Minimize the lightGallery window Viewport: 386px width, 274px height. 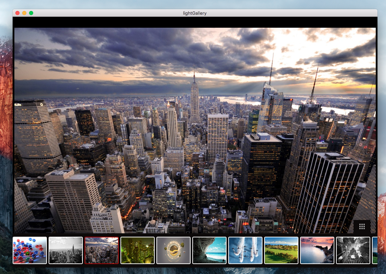24,13
